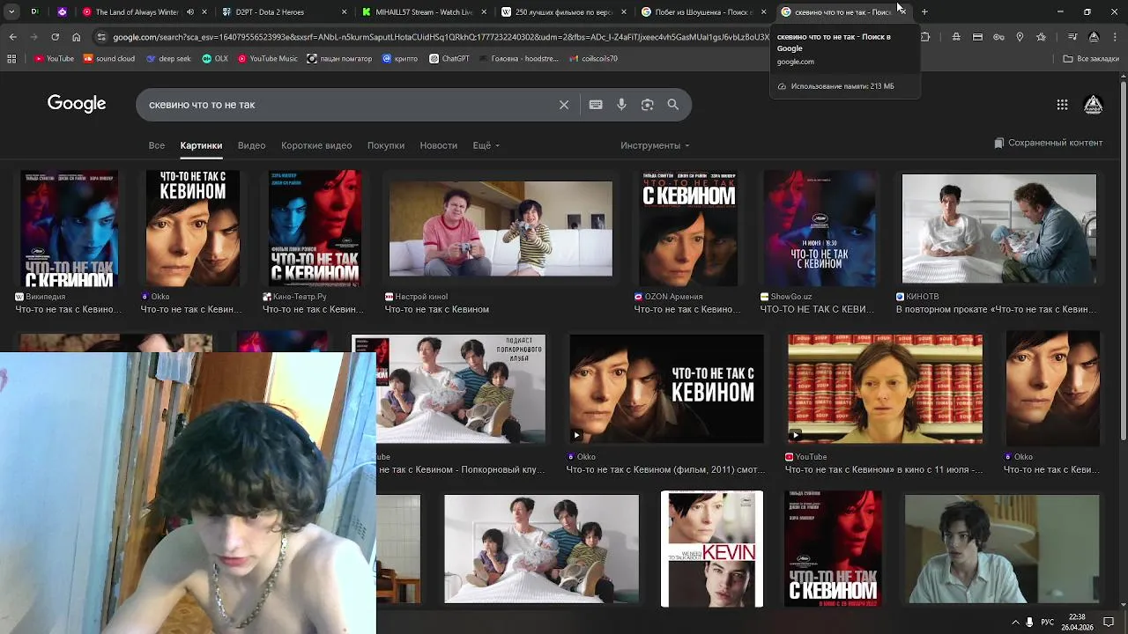This screenshot has width=1128, height=634.
Task: Open the white KEVIN English poster
Action: click(x=712, y=549)
